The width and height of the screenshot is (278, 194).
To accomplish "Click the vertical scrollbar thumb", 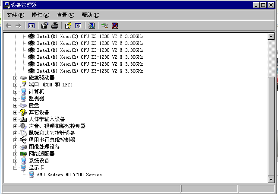I will click(271, 127).
